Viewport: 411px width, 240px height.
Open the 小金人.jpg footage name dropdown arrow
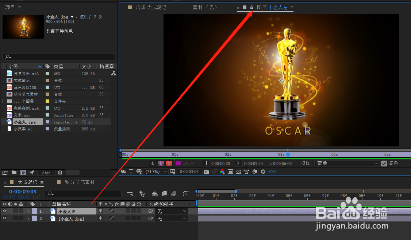click(x=72, y=17)
